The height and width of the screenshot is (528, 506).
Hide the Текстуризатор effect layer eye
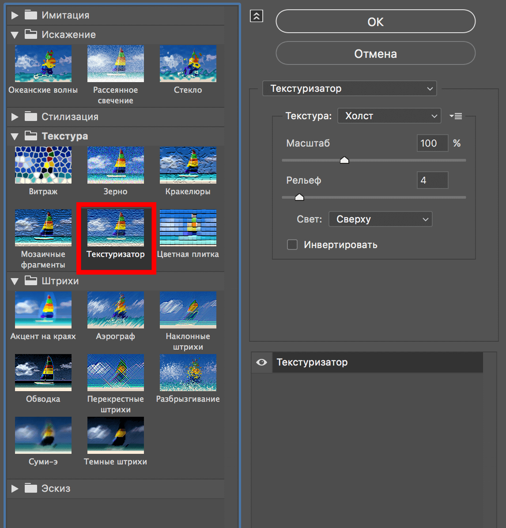(x=261, y=362)
